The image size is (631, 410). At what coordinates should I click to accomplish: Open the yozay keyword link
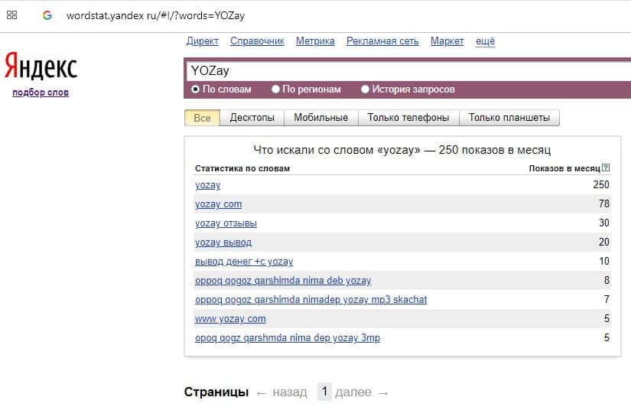pyautogui.click(x=207, y=185)
